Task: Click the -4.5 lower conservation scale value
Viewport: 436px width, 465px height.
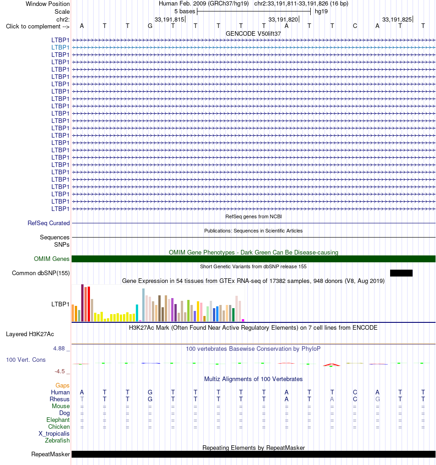Action: pyautogui.click(x=60, y=371)
